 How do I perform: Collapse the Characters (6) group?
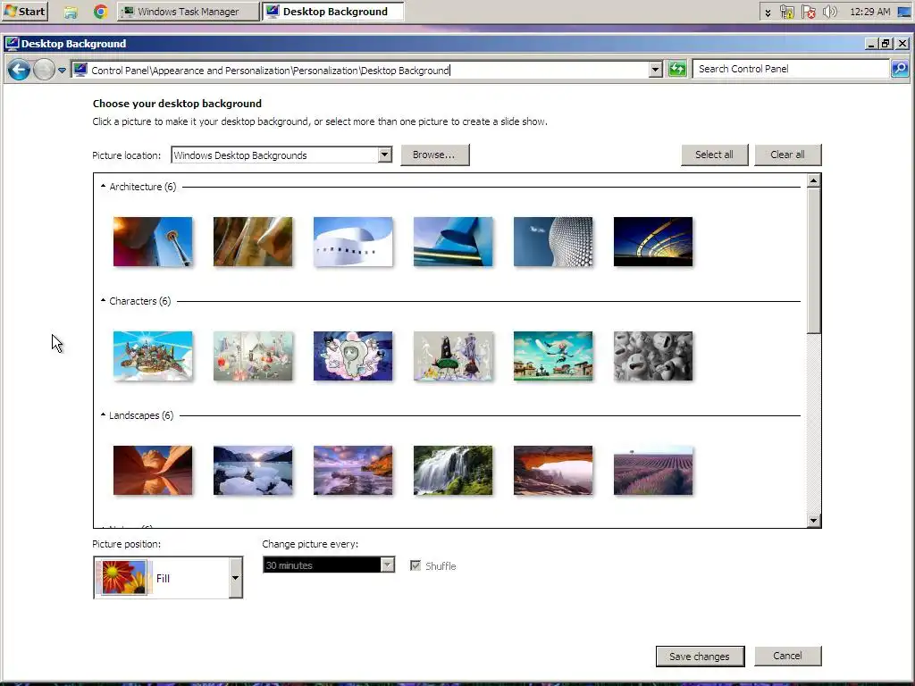tap(104, 300)
